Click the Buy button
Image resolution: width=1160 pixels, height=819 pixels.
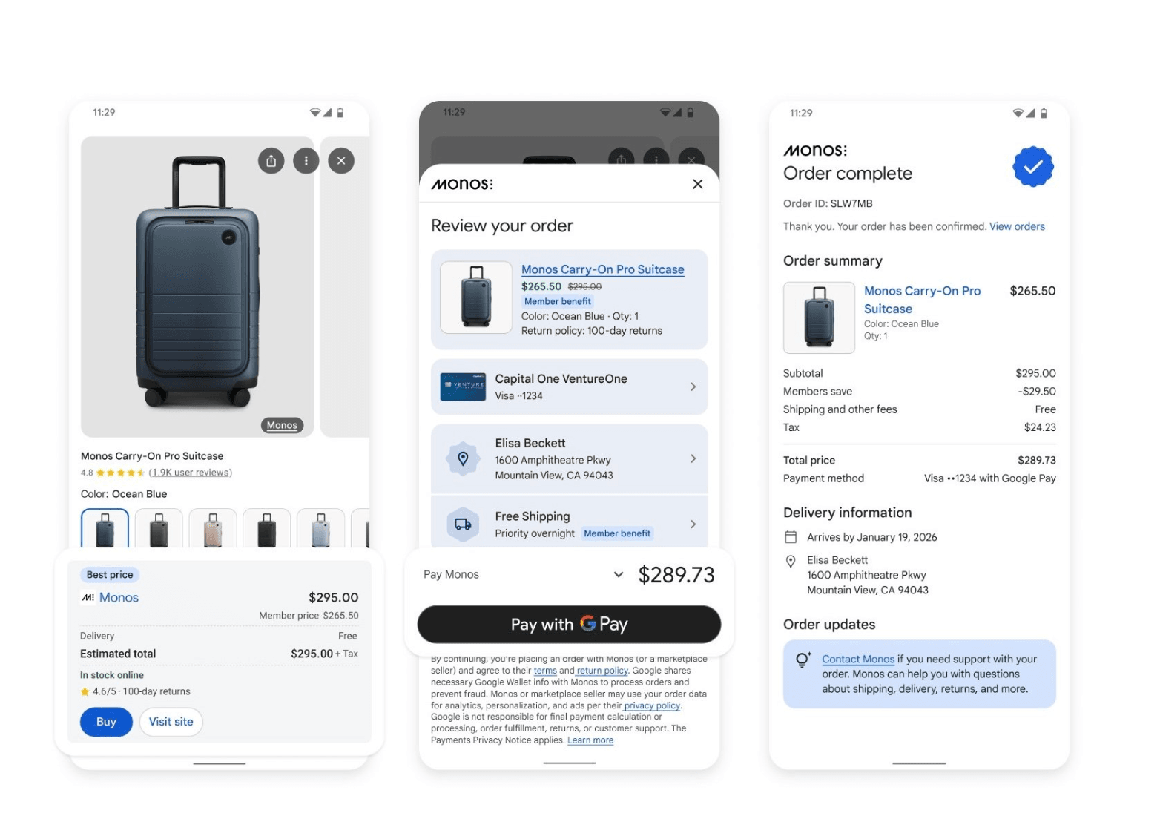[106, 722]
